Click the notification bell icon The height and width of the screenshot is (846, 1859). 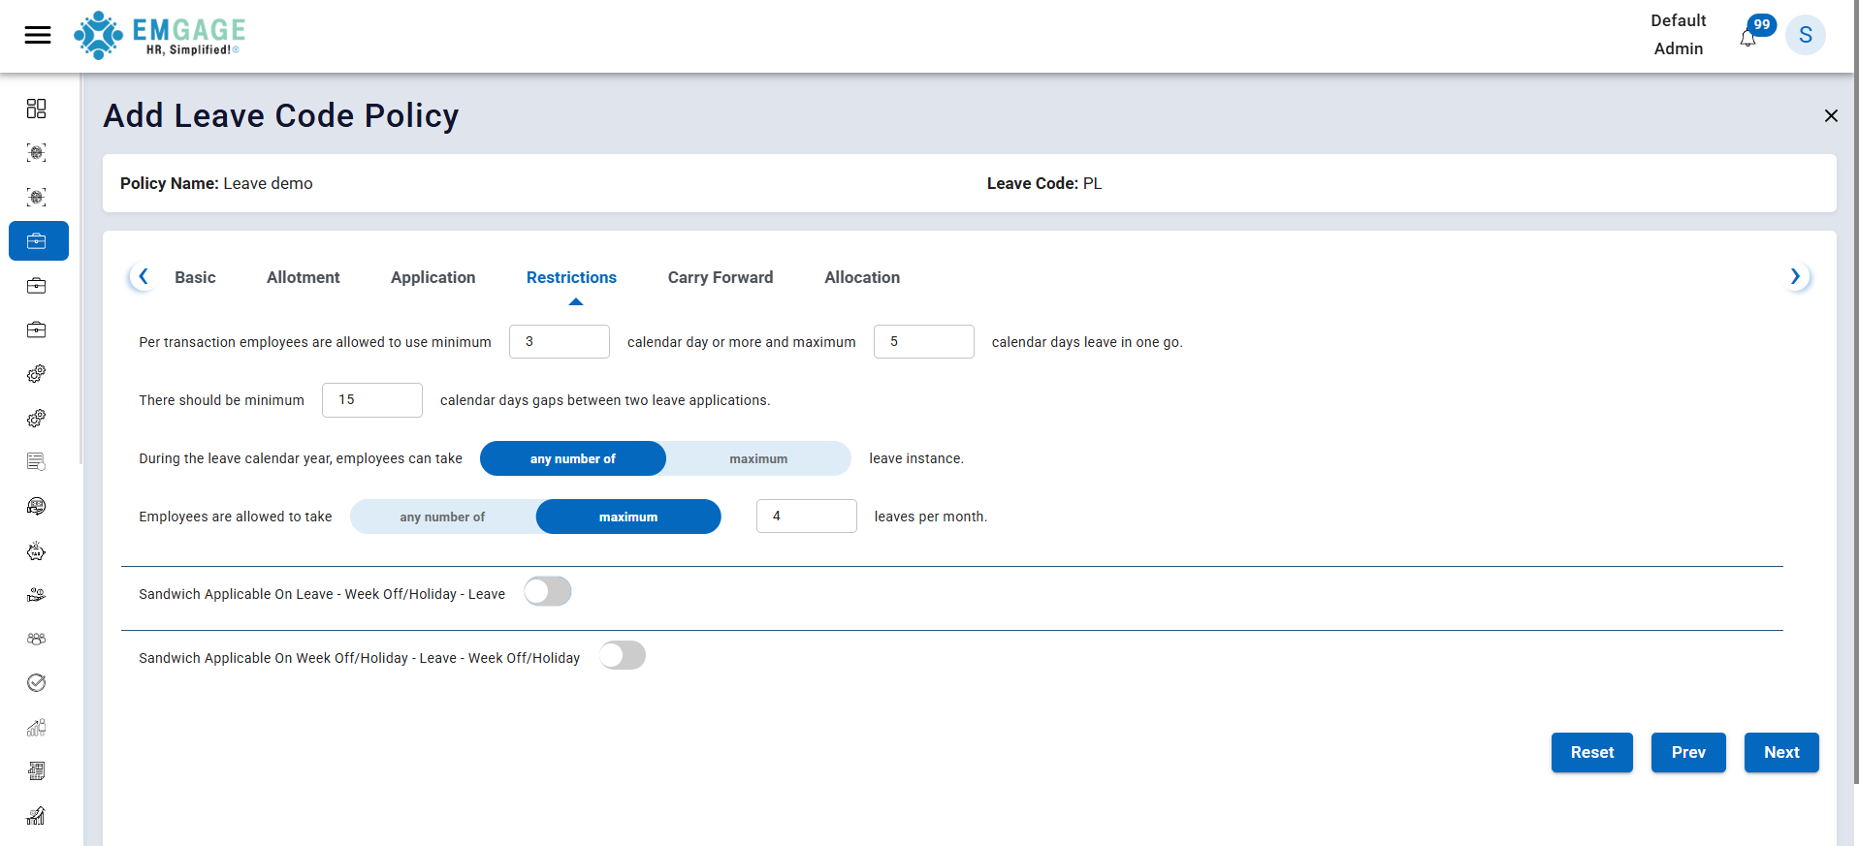coord(1747,39)
